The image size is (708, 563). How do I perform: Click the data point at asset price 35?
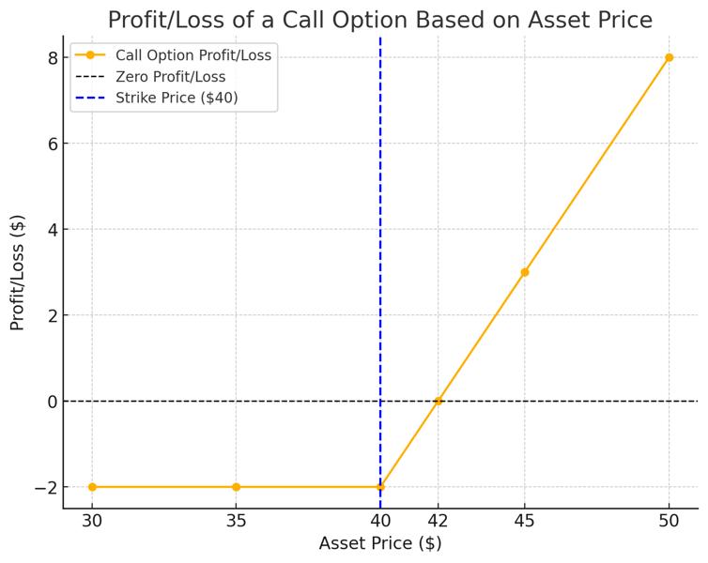[236, 487]
